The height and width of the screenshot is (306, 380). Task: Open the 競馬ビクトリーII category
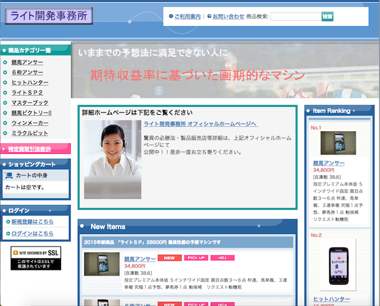[x=31, y=113]
